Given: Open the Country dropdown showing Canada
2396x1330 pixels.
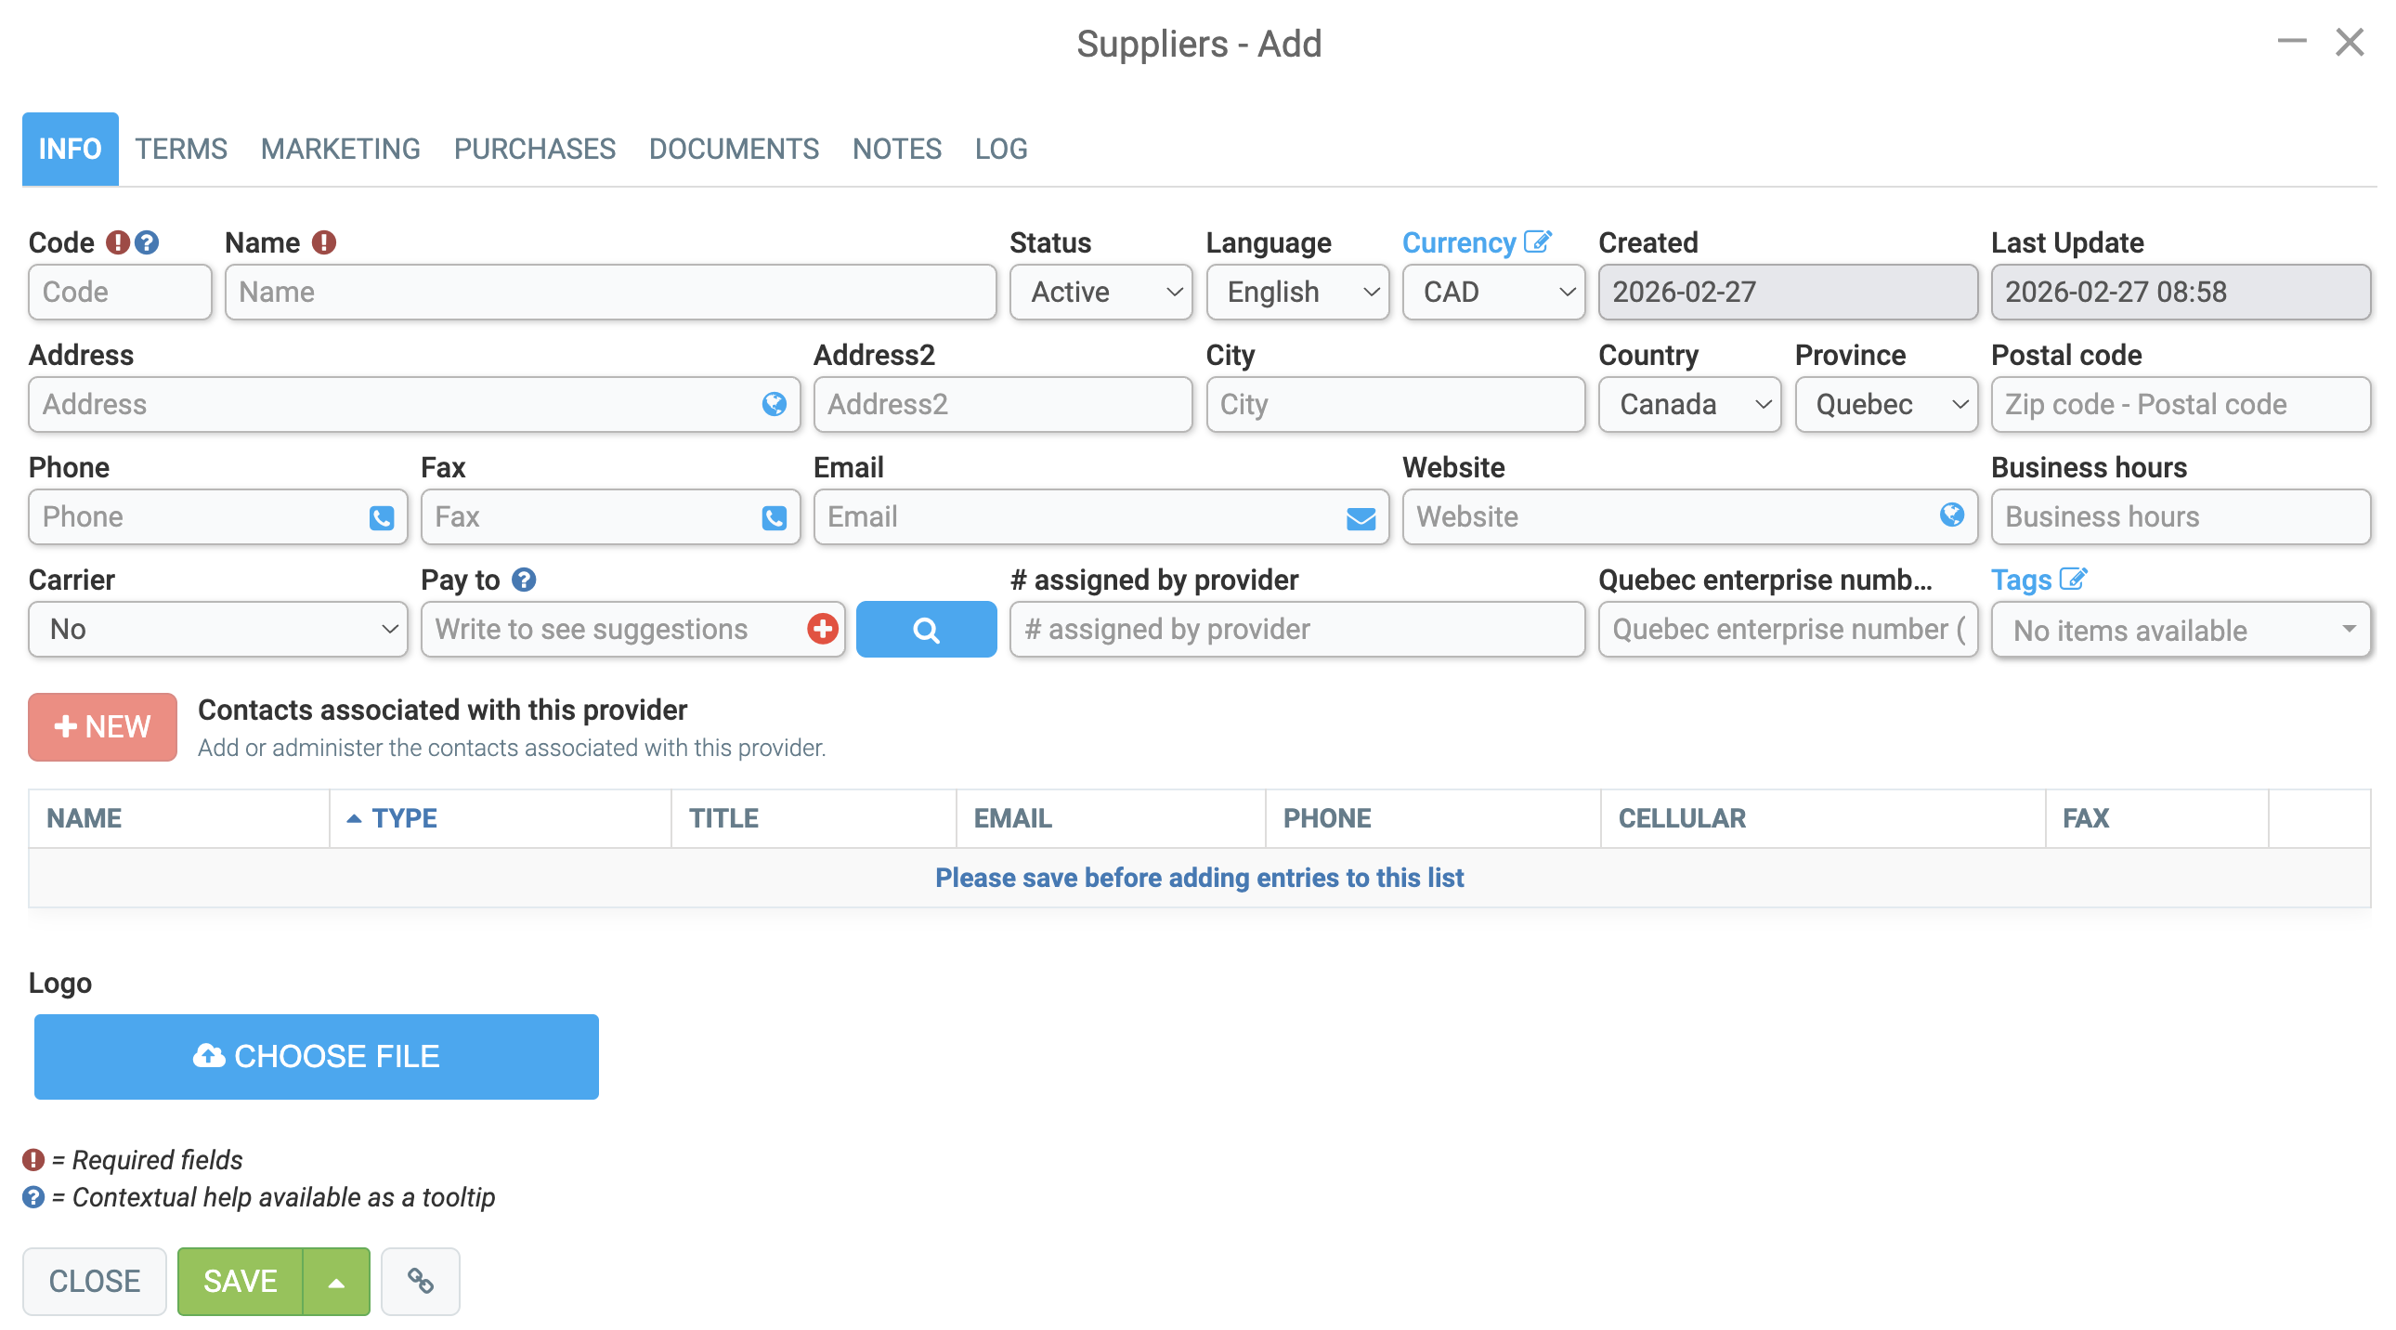Looking at the screenshot, I should click(1690, 405).
